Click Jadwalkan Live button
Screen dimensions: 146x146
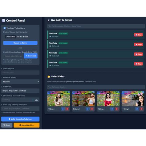[x=26, y=125]
